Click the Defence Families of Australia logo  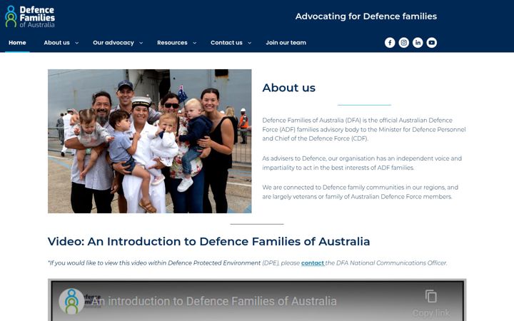click(x=30, y=16)
